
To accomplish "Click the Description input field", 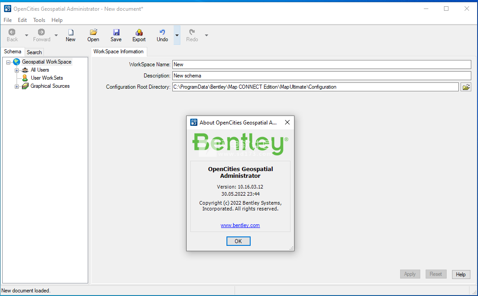I will [x=322, y=76].
